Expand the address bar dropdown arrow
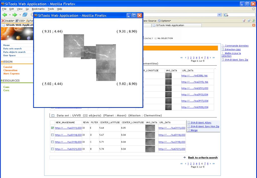257x178 pixels. (x=219, y=15)
